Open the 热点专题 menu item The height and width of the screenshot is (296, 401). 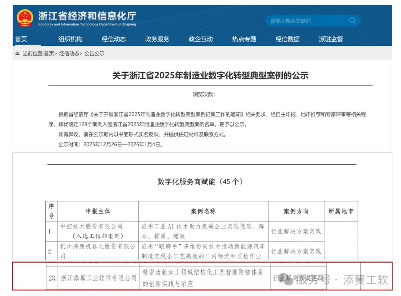pyautogui.click(x=244, y=39)
